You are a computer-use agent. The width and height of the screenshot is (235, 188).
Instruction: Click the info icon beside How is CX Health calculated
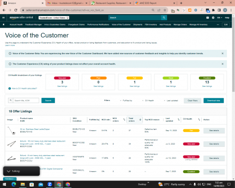point(9,88)
